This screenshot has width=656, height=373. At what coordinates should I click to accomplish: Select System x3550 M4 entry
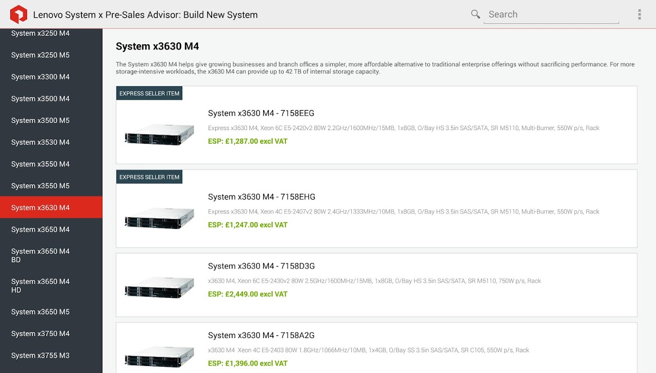click(x=51, y=164)
